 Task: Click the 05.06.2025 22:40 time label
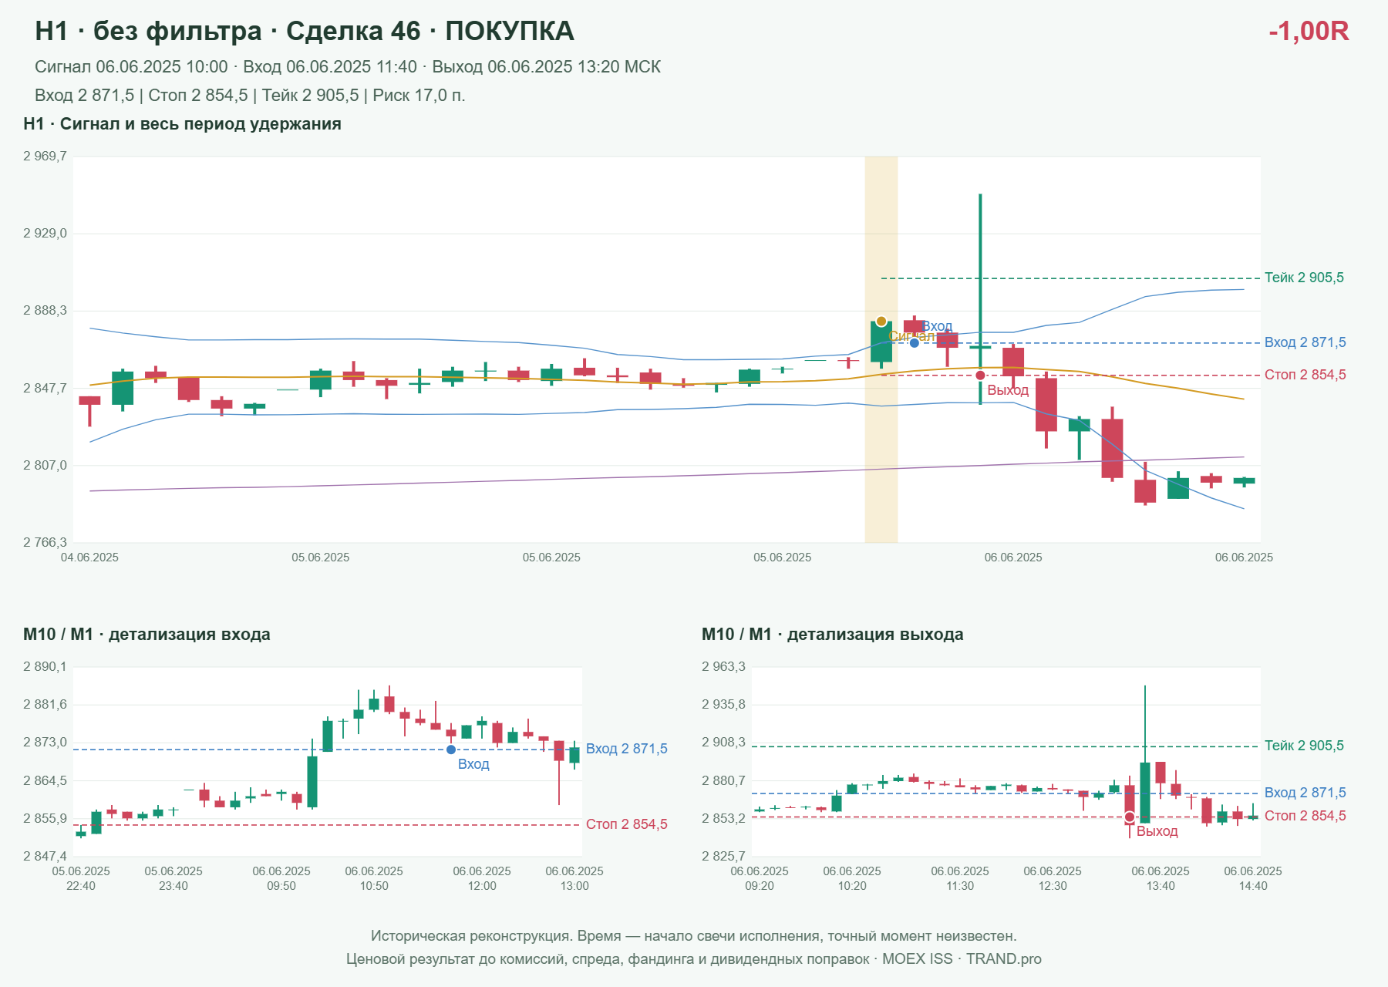[81, 878]
